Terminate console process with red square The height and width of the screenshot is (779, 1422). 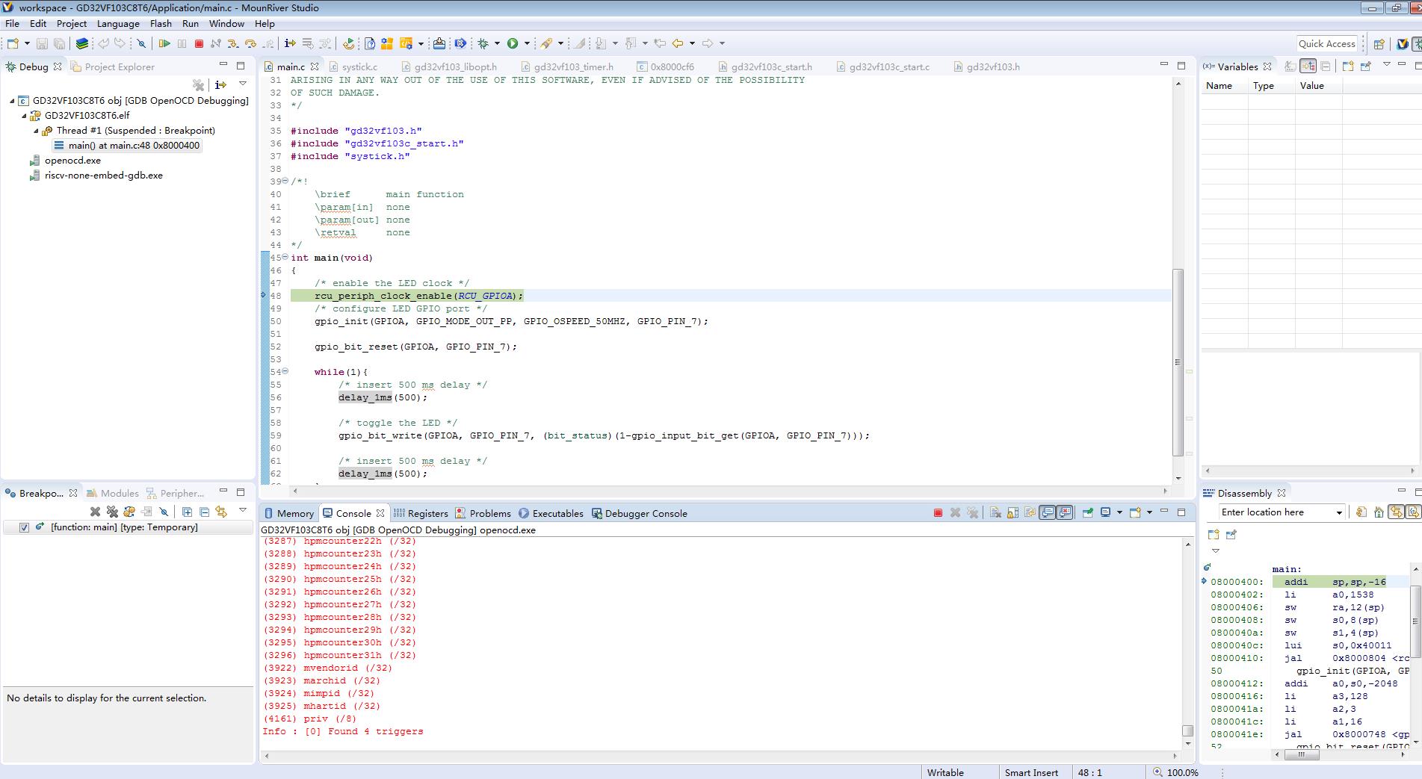click(x=938, y=512)
